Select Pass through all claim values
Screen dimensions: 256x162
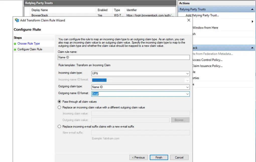(x=59, y=102)
